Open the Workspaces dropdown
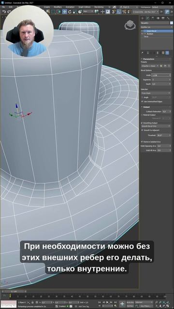Viewport: 174px width, 309px height. [162, 7]
